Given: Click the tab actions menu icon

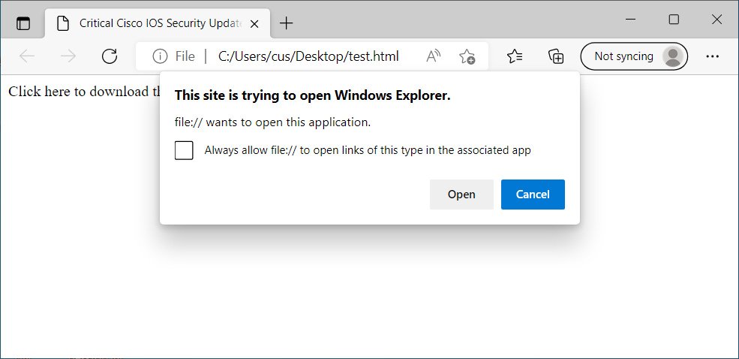Looking at the screenshot, I should click(x=23, y=23).
